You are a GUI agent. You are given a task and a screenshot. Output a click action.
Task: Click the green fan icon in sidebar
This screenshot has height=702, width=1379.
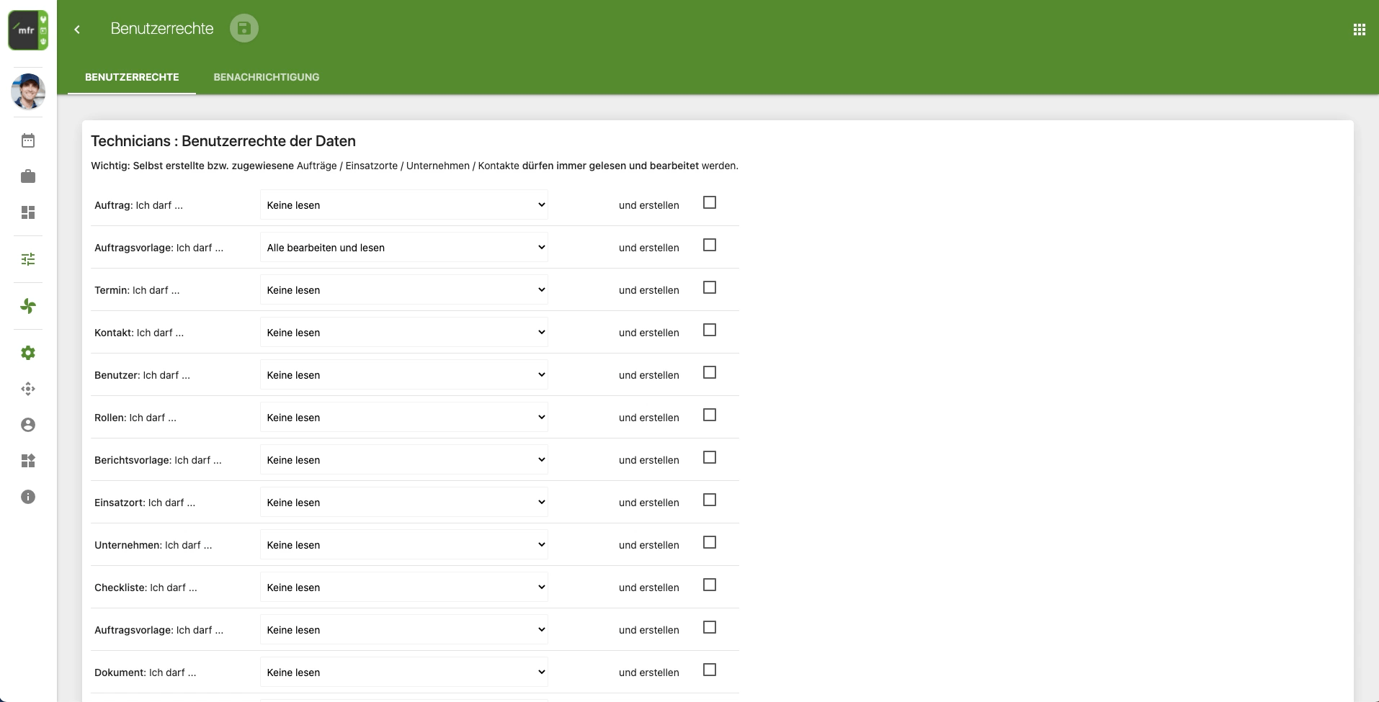coord(28,306)
